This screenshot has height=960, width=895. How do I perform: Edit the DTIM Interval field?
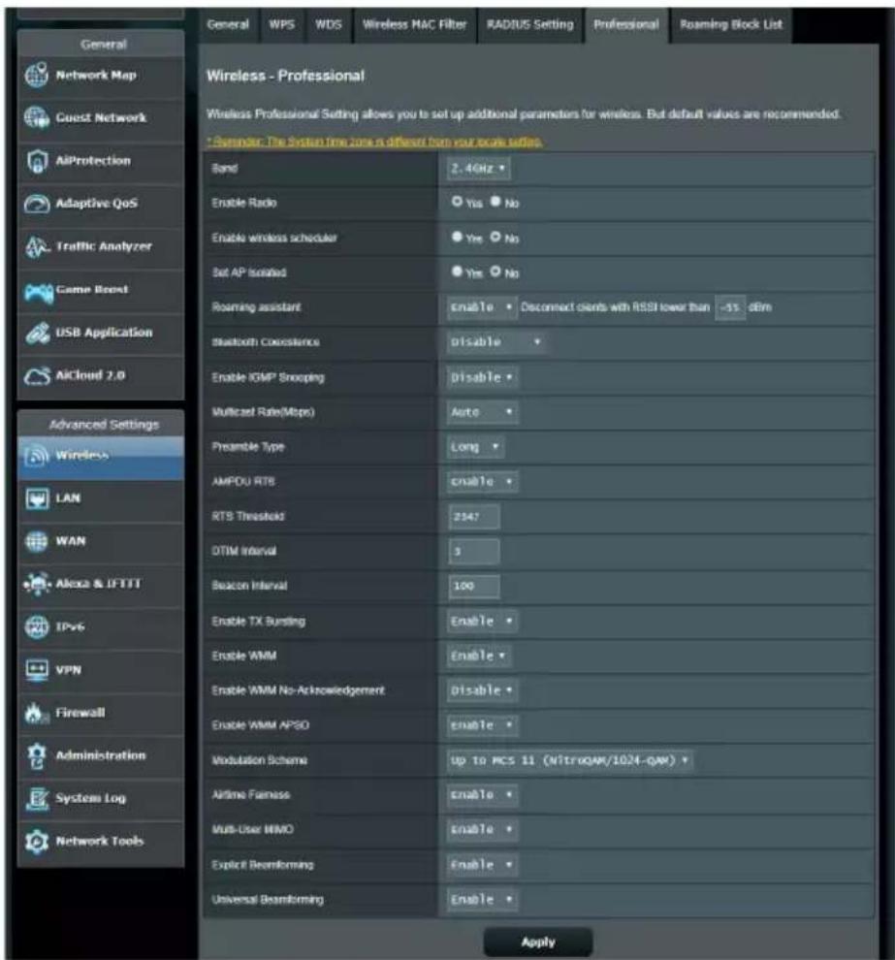tap(474, 551)
